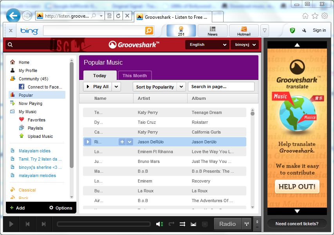The width and height of the screenshot is (334, 235).
Task: Play the Jason DeRülo song row icon
Action: tap(88, 142)
